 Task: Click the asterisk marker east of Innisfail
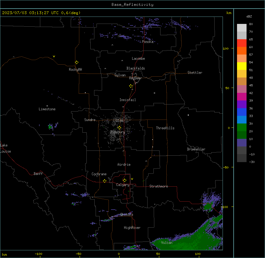(154, 93)
